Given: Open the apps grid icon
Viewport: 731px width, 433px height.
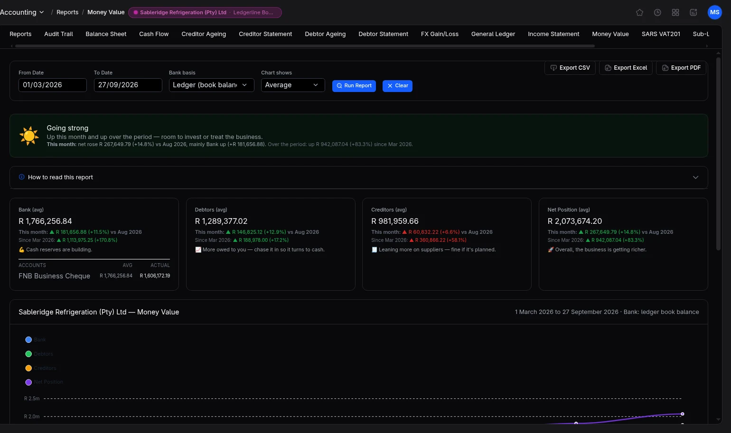Looking at the screenshot, I should pyautogui.click(x=675, y=12).
